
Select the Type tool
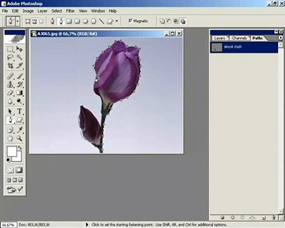point(20,111)
